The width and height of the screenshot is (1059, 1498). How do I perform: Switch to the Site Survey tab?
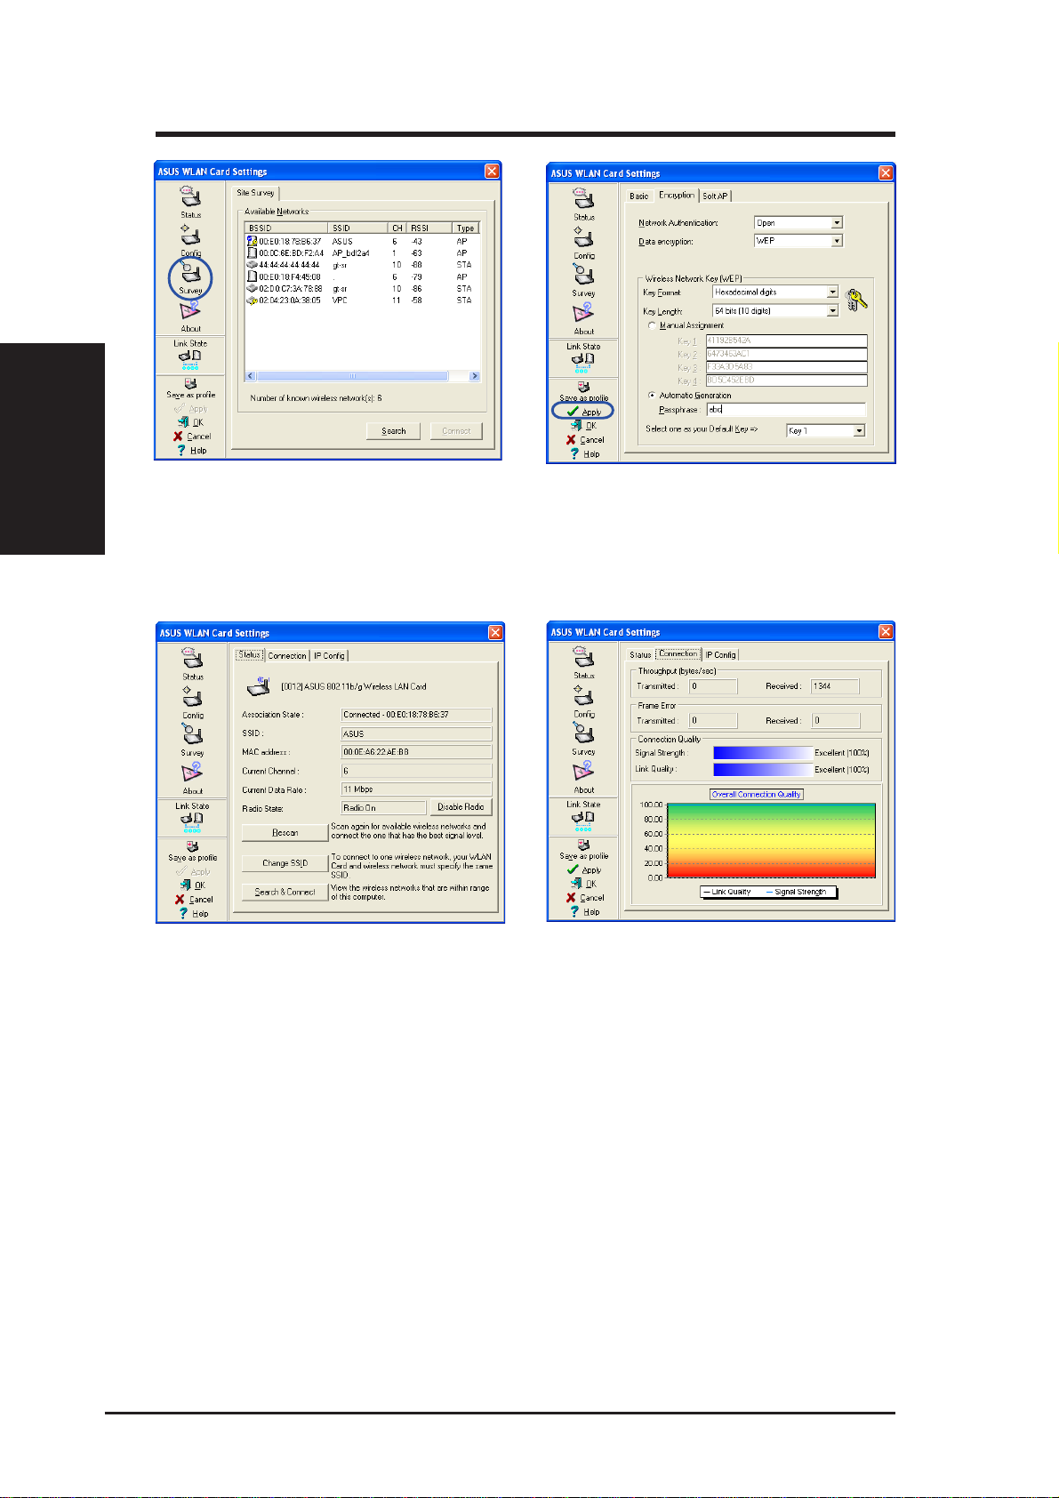pos(255,193)
